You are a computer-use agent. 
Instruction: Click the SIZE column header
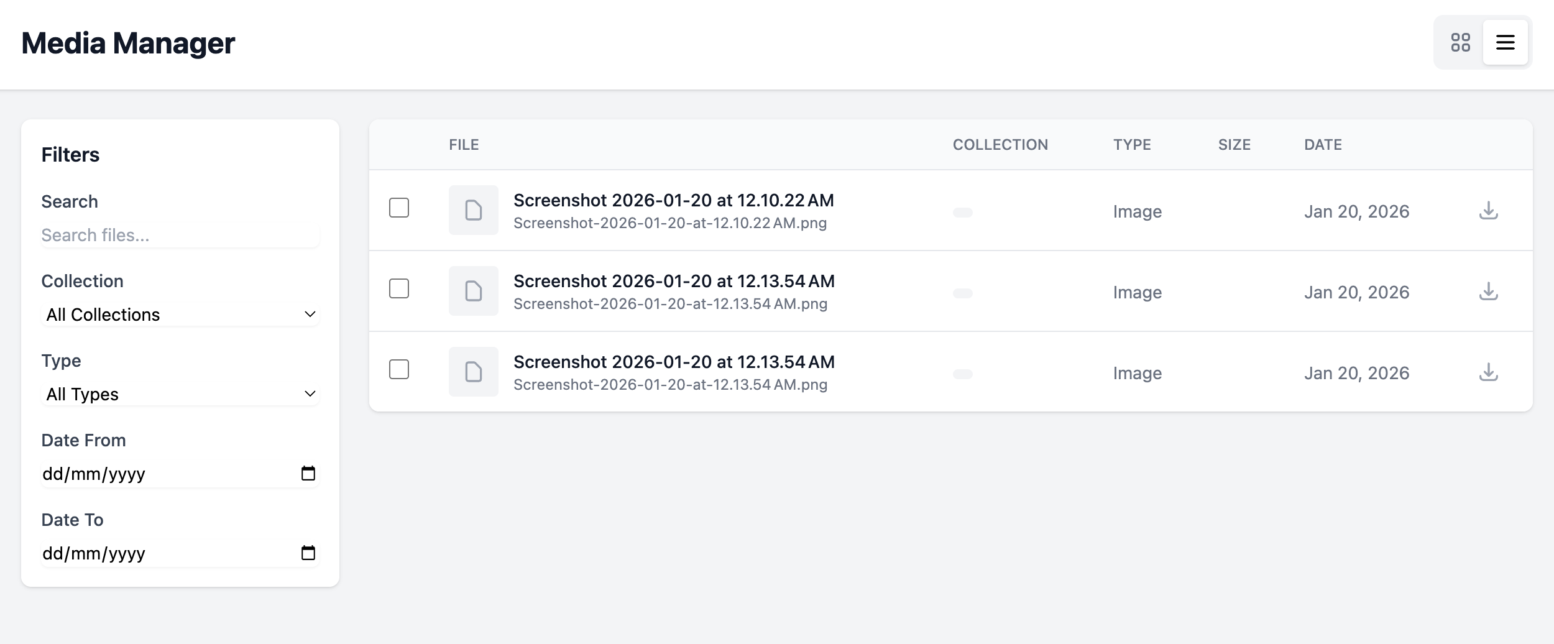(1234, 145)
